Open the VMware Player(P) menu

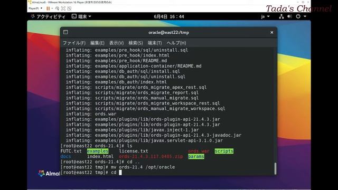tap(35, 8)
